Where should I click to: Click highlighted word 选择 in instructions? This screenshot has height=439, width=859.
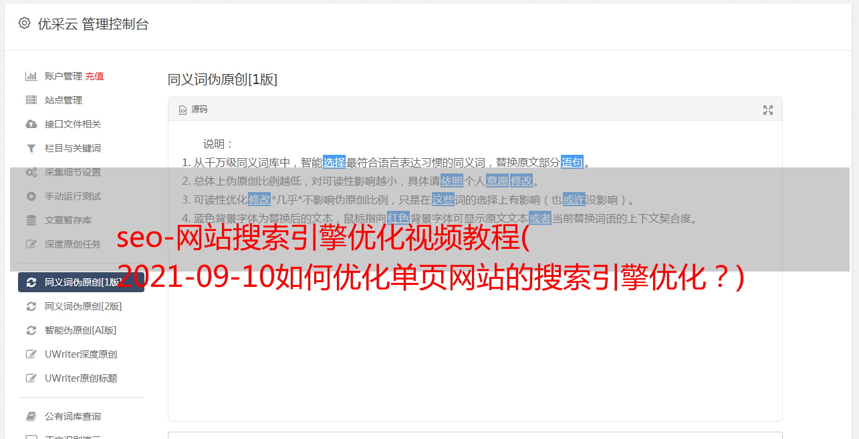click(x=334, y=162)
